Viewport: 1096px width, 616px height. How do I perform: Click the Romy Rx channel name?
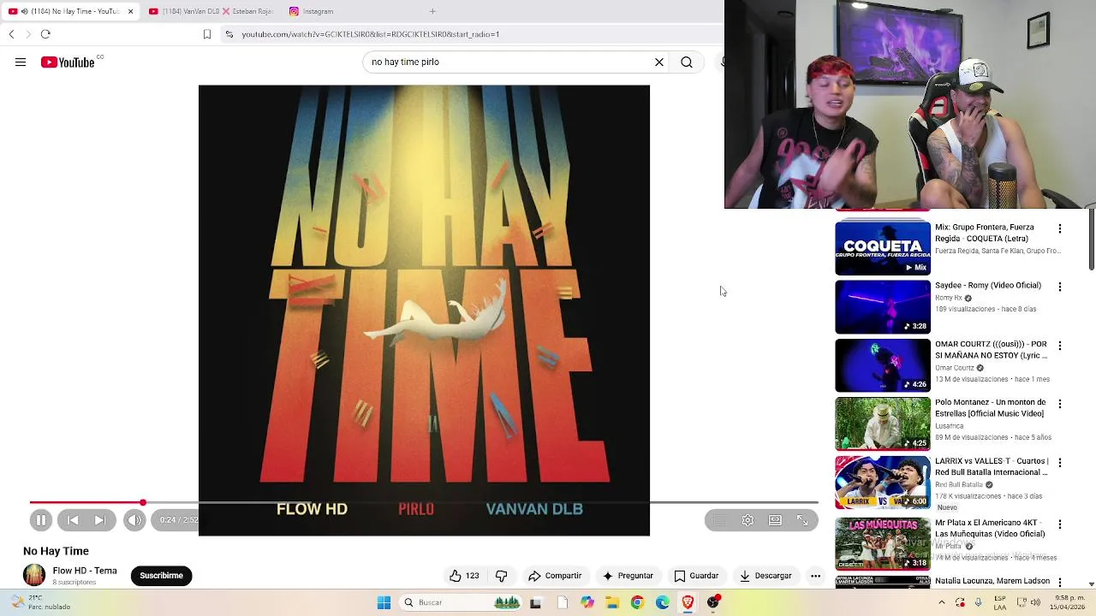[949, 298]
